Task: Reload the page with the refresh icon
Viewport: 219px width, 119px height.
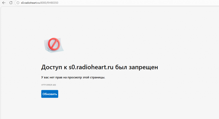Action: tap(11, 3)
